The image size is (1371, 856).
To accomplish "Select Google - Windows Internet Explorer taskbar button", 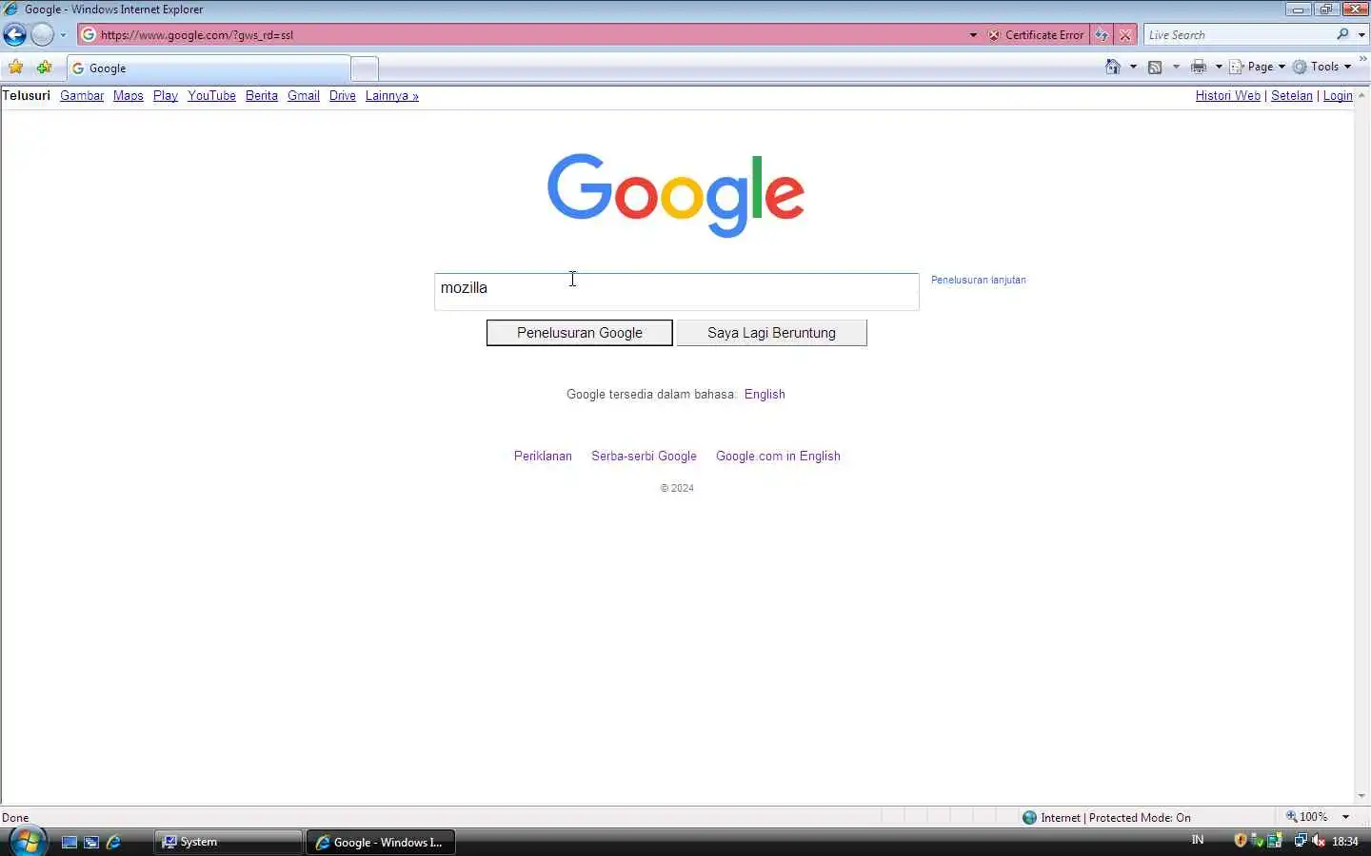I will pyautogui.click(x=381, y=842).
